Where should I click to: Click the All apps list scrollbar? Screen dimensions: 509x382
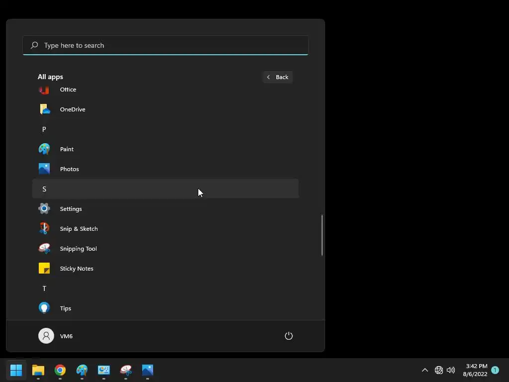pos(322,235)
